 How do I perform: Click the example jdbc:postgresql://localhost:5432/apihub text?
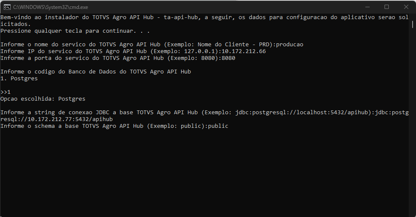303,113
